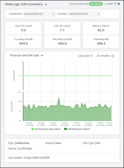This screenshot has height=168, width=124.
Task: Click JVM Processors Load % legend swatch
Action: point(65,129)
